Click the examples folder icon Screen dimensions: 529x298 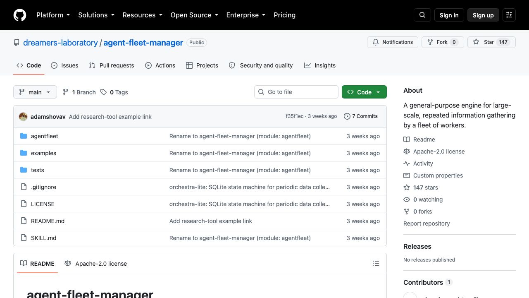coord(24,153)
